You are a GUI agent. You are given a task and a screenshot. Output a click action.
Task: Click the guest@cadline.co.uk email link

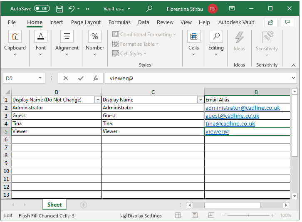click(x=232, y=116)
